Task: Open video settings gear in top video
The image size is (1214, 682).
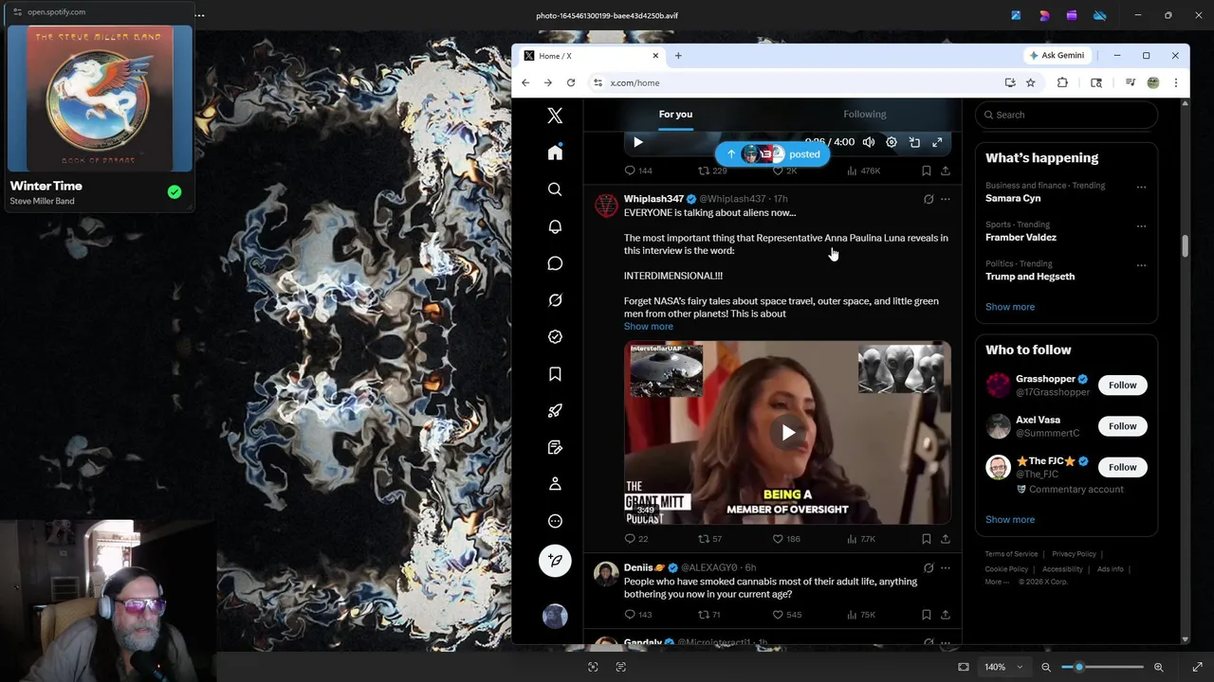Action: click(x=892, y=142)
